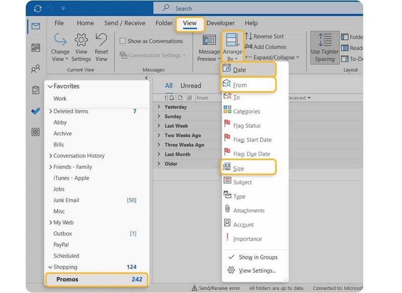Click the Change View button

[x=60, y=47]
